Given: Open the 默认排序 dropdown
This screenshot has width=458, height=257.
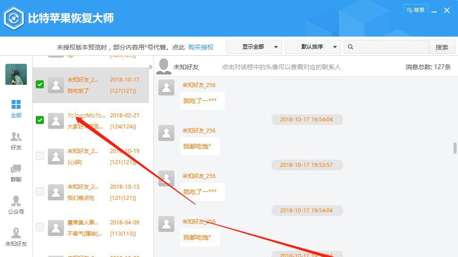Looking at the screenshot, I should tap(313, 47).
